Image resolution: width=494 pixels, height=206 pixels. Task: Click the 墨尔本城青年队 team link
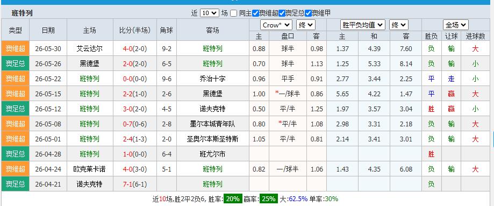213,124
